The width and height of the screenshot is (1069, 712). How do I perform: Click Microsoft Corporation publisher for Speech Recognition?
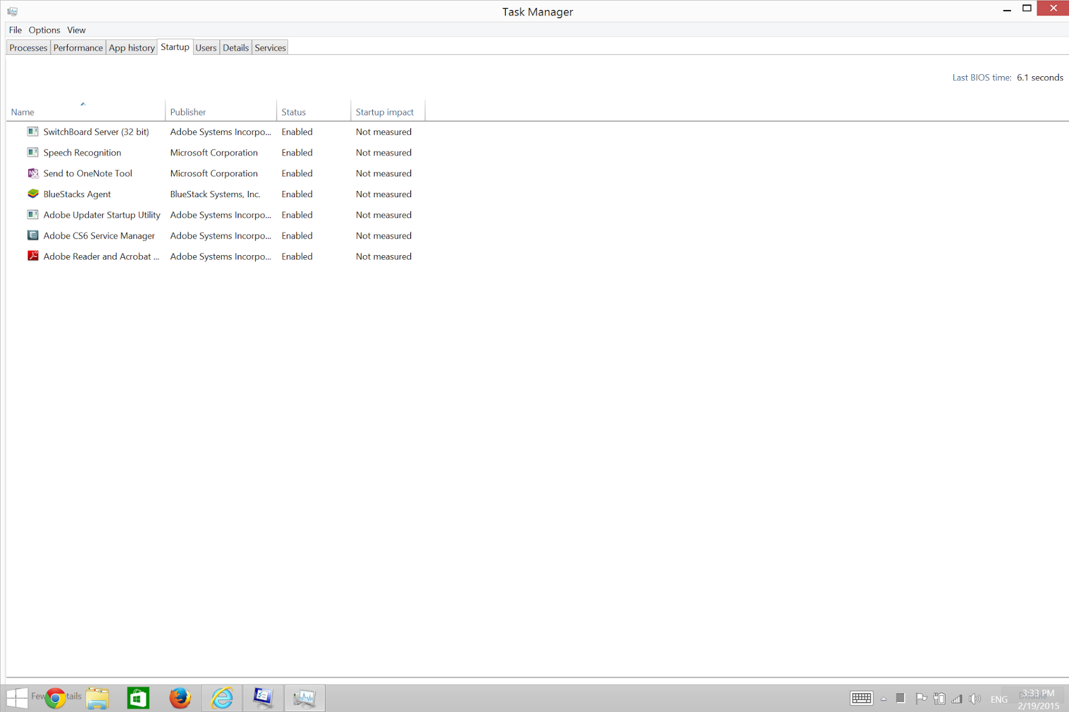coord(214,152)
